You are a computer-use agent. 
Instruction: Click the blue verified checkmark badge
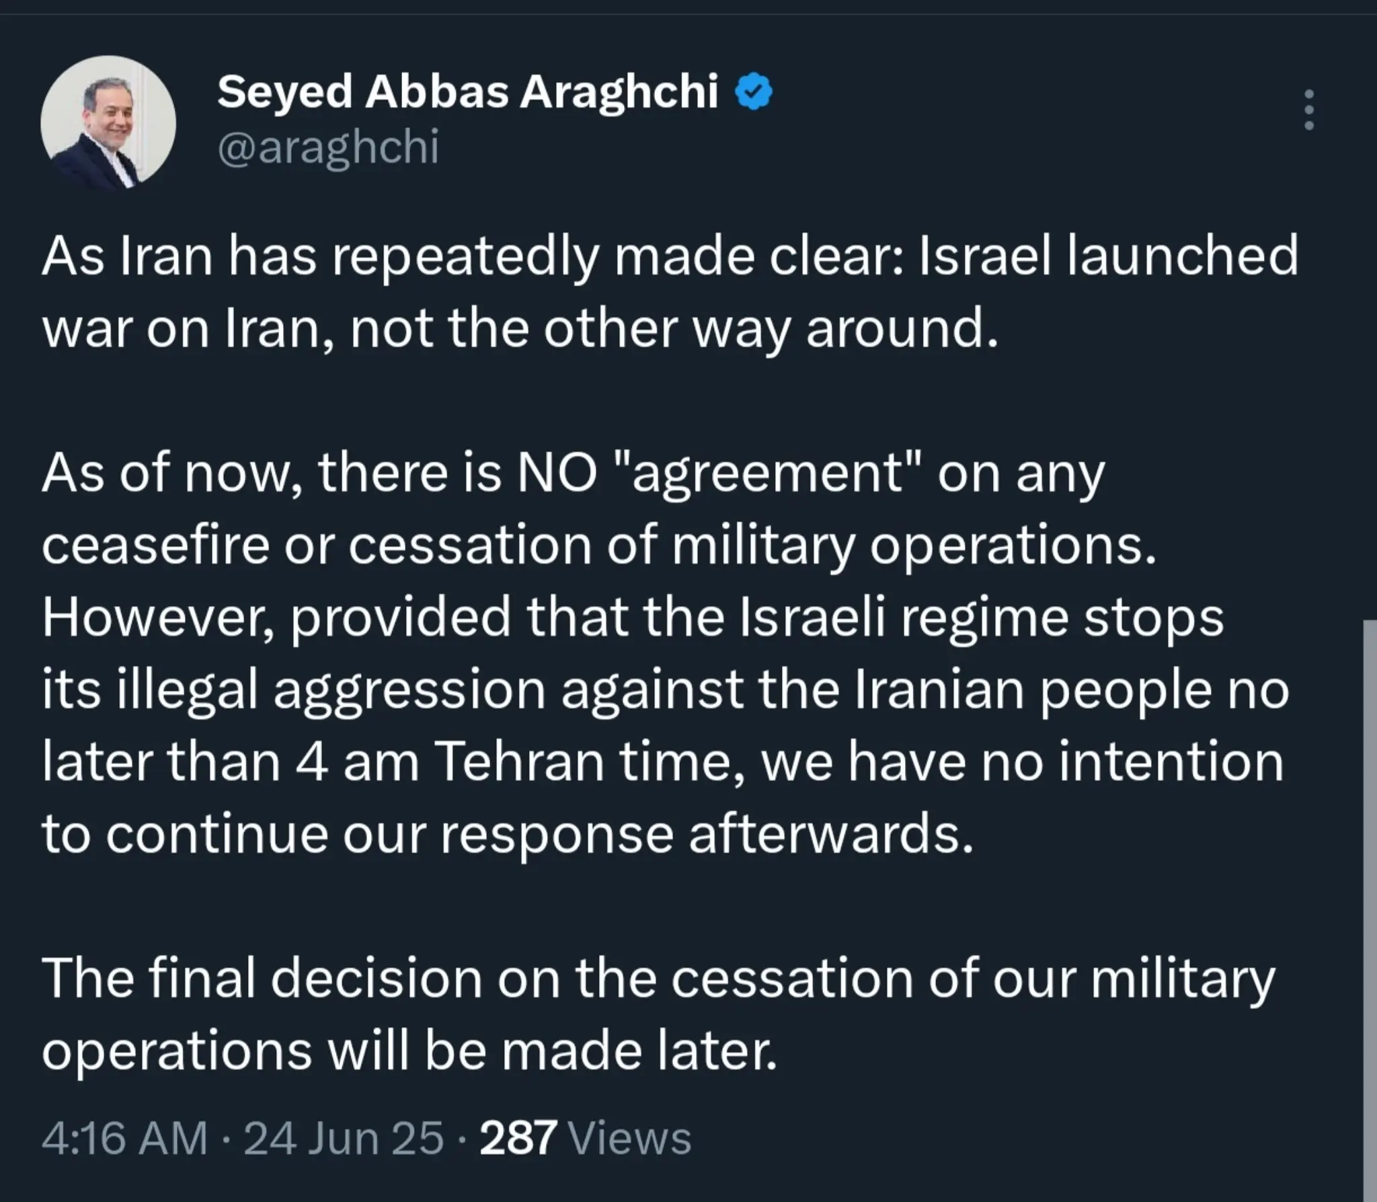(x=754, y=92)
